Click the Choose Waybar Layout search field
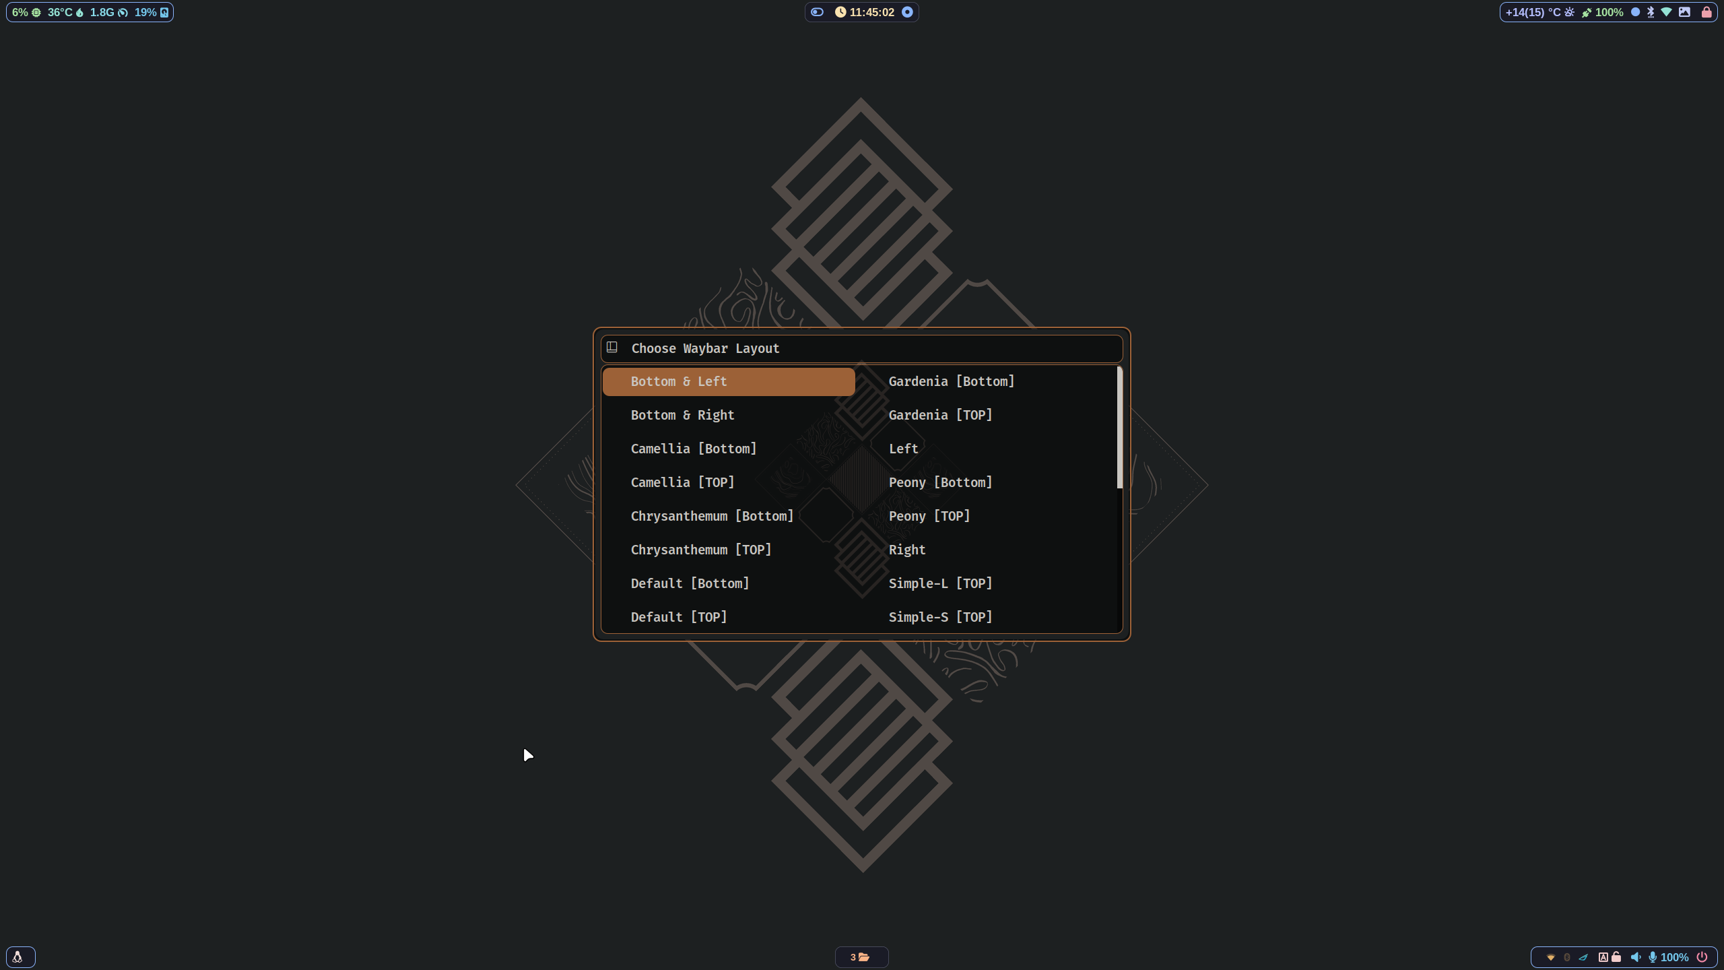1724x970 pixels. click(x=862, y=348)
